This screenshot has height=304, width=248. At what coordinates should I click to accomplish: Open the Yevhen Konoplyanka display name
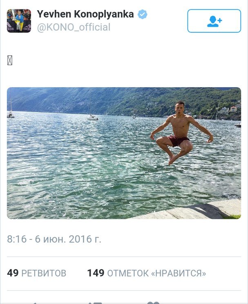(85, 14)
